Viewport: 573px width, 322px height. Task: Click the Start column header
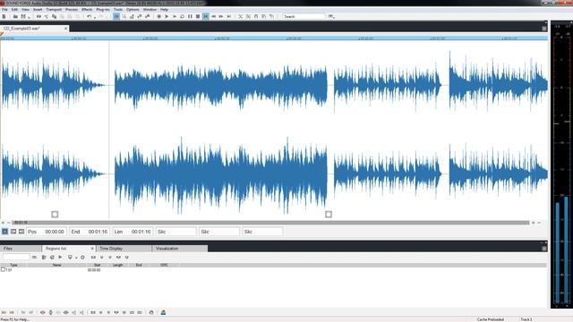[x=98, y=265]
